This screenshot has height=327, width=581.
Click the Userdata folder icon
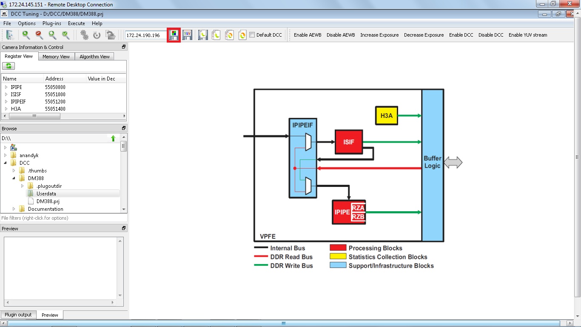coord(30,193)
